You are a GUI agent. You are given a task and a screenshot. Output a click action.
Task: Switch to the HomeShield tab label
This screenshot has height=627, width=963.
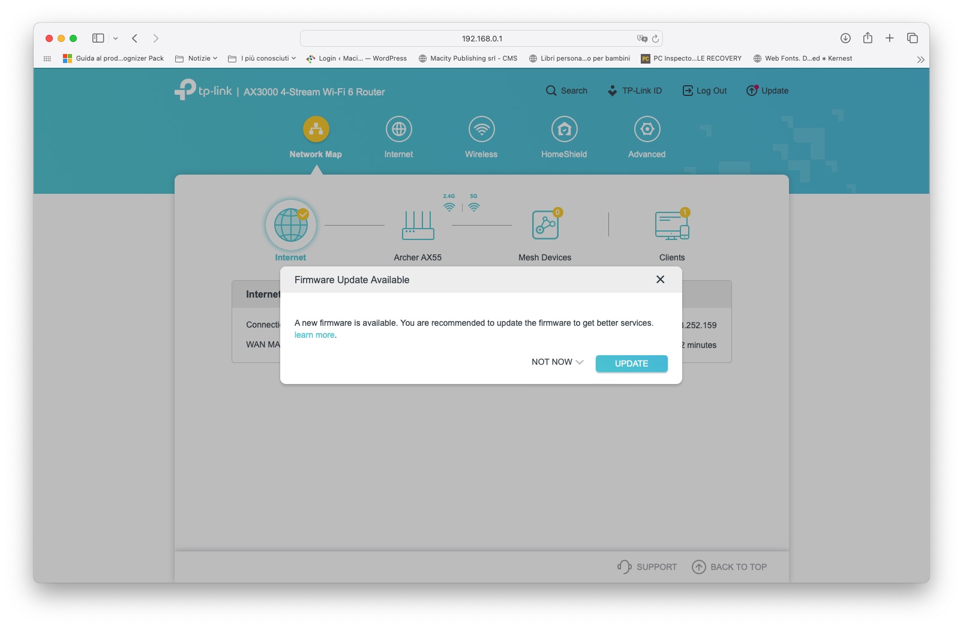click(x=564, y=154)
